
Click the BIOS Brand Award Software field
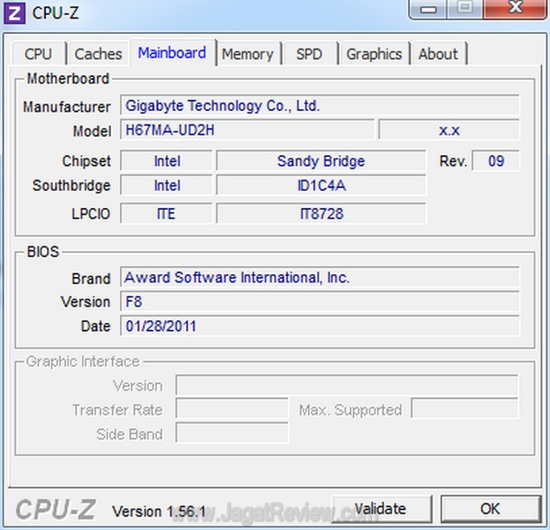(x=320, y=278)
